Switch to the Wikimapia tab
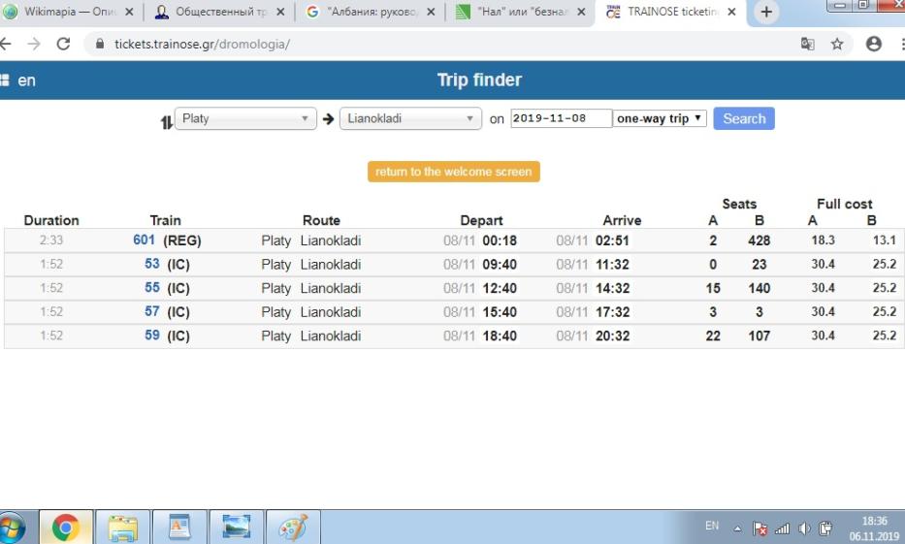905x544 pixels. pos(68,13)
